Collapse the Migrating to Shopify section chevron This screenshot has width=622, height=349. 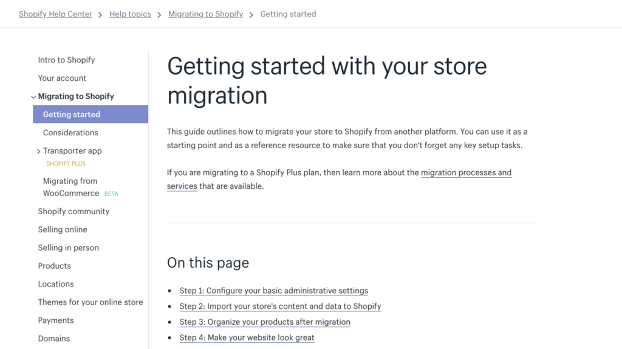pos(33,97)
